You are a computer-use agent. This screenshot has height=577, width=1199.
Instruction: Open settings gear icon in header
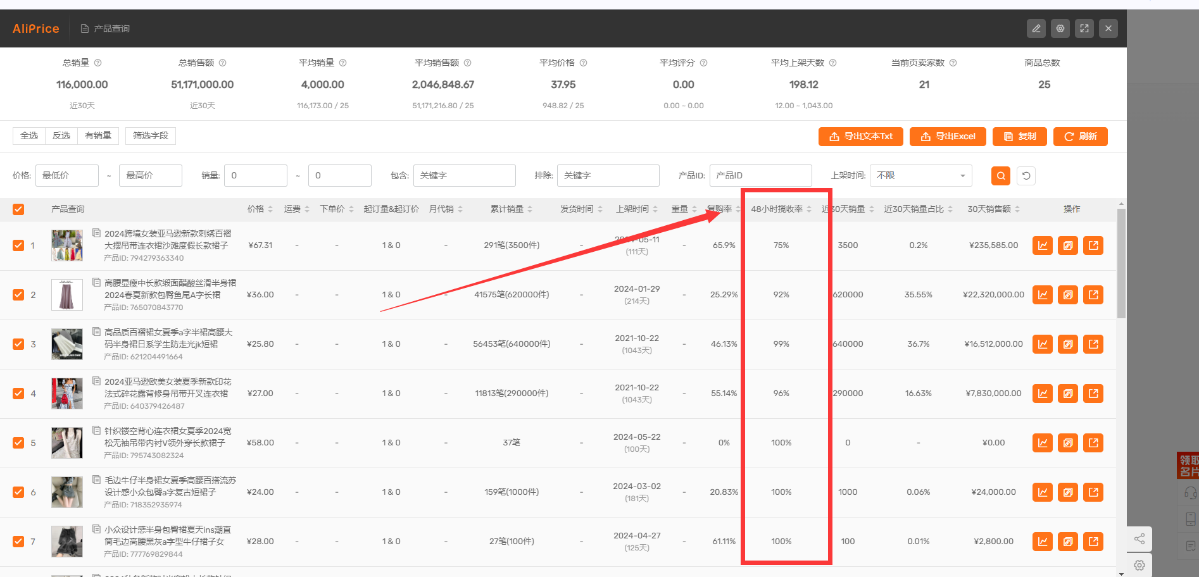(x=1060, y=28)
